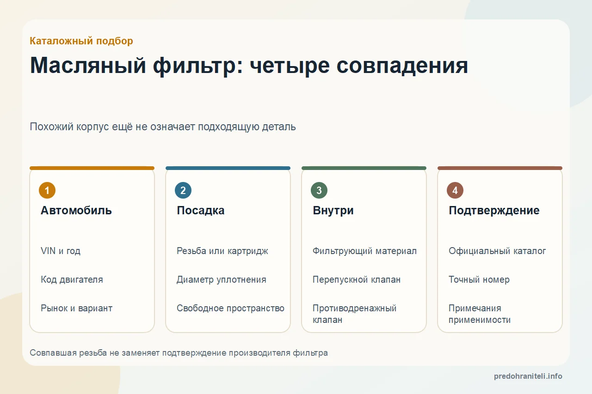This screenshot has width=592, height=394.
Task: Click the line 'Код двигателя'
Action: 72,280
